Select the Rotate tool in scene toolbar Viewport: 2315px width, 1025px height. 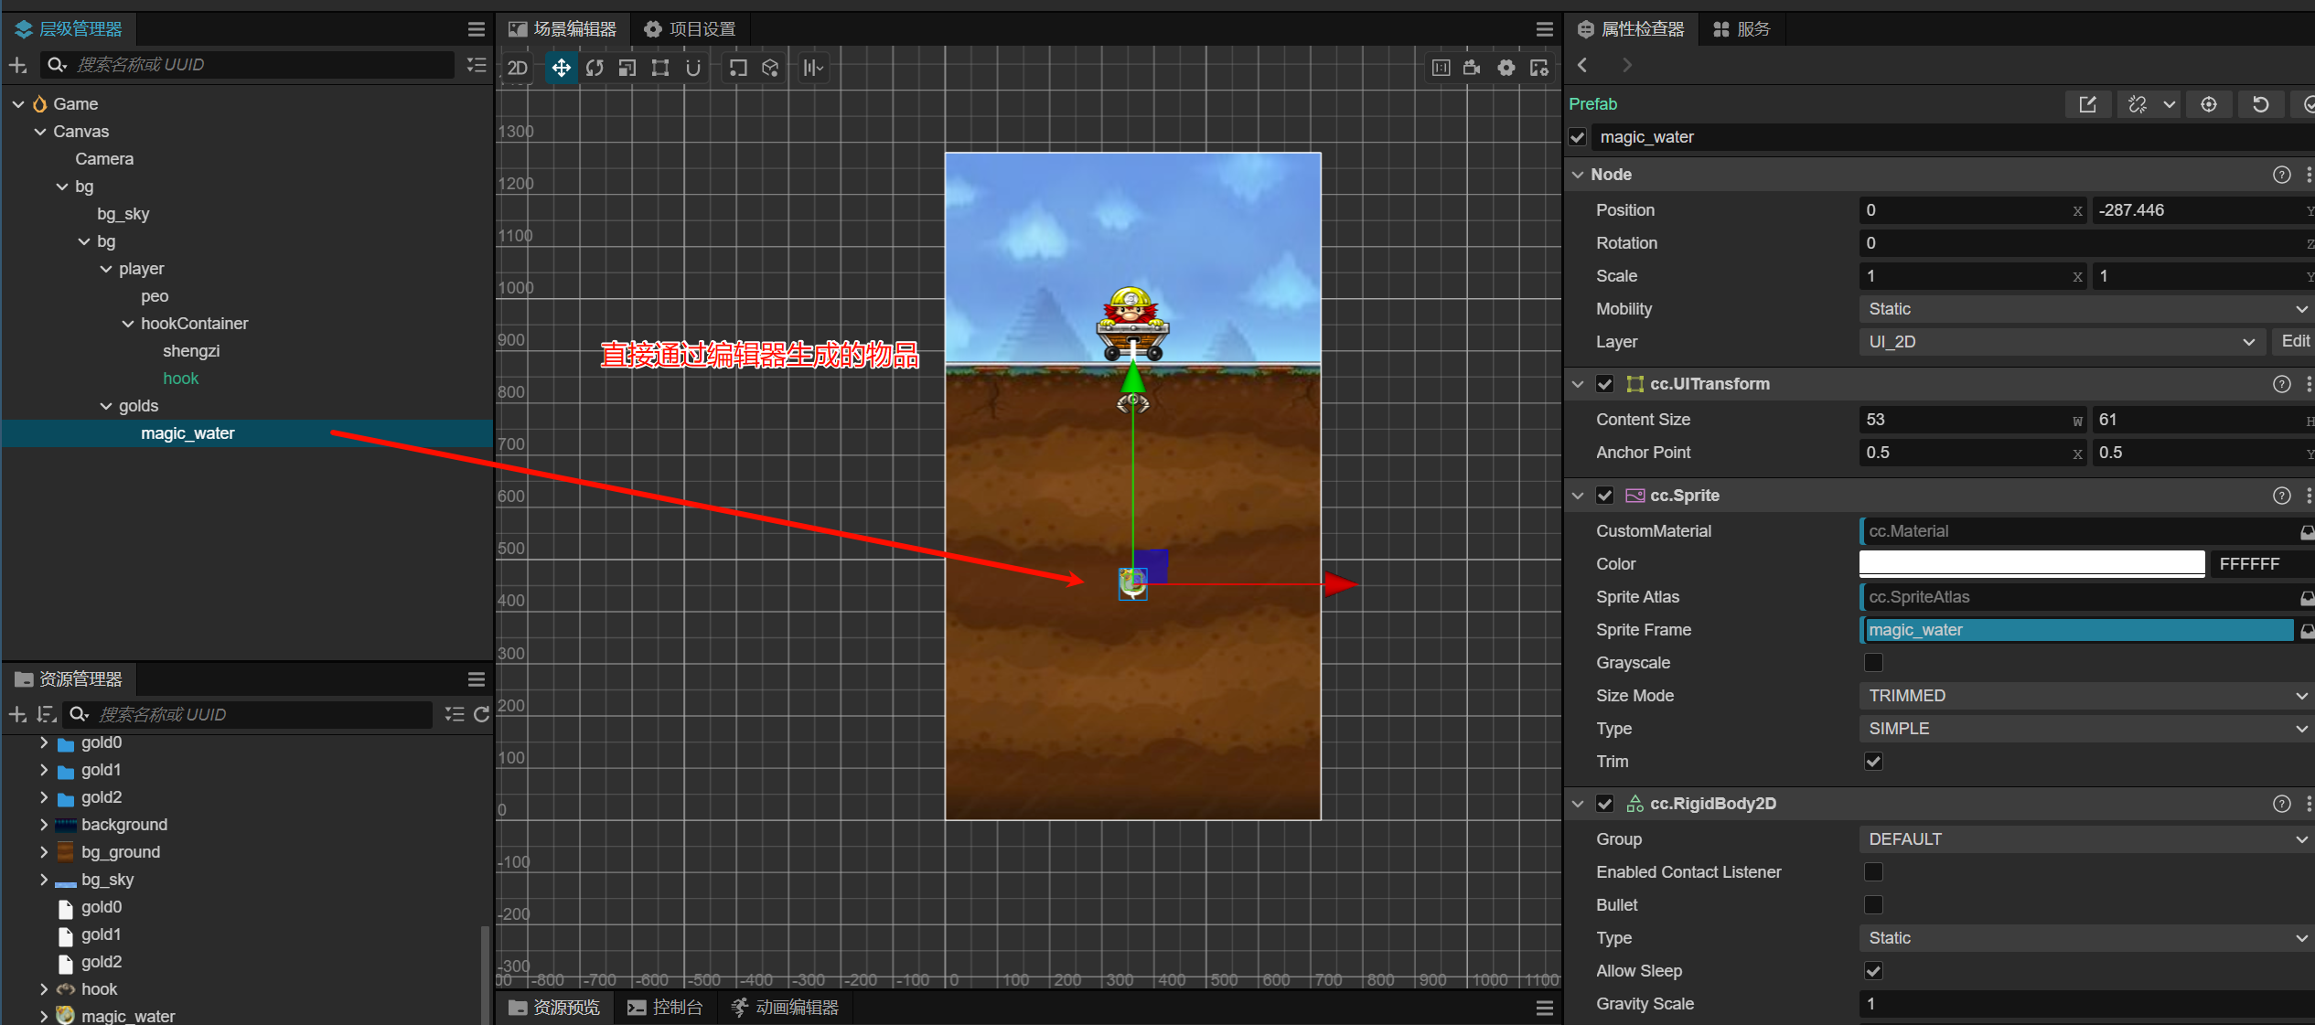[595, 68]
